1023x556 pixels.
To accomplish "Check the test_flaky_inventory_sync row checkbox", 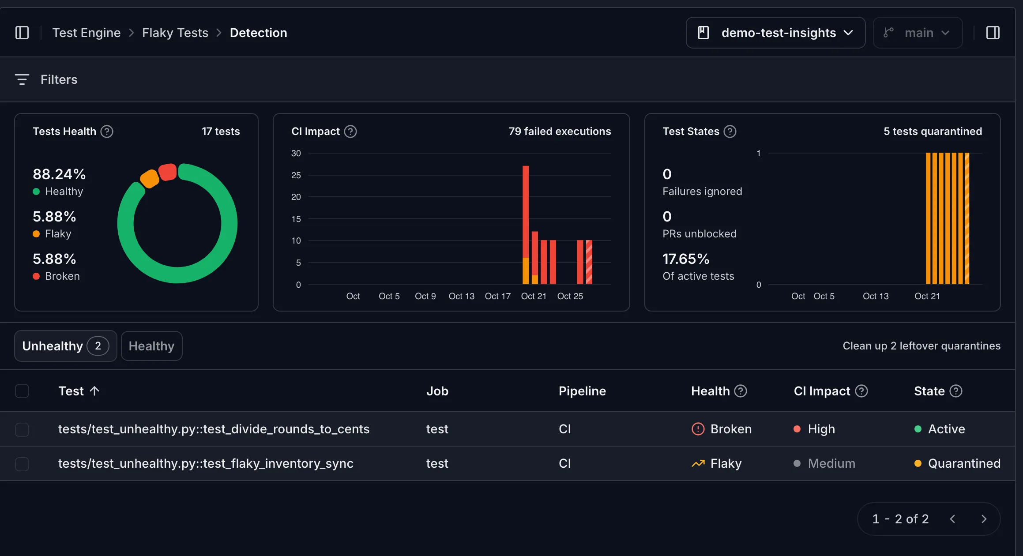I will pos(22,464).
